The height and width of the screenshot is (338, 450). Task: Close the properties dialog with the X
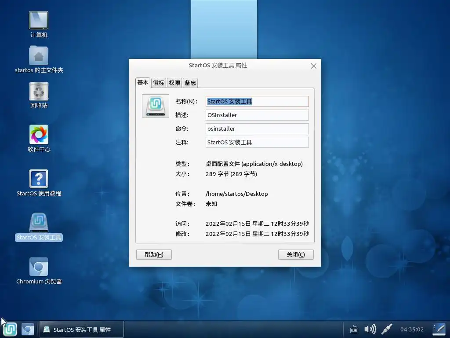[314, 66]
